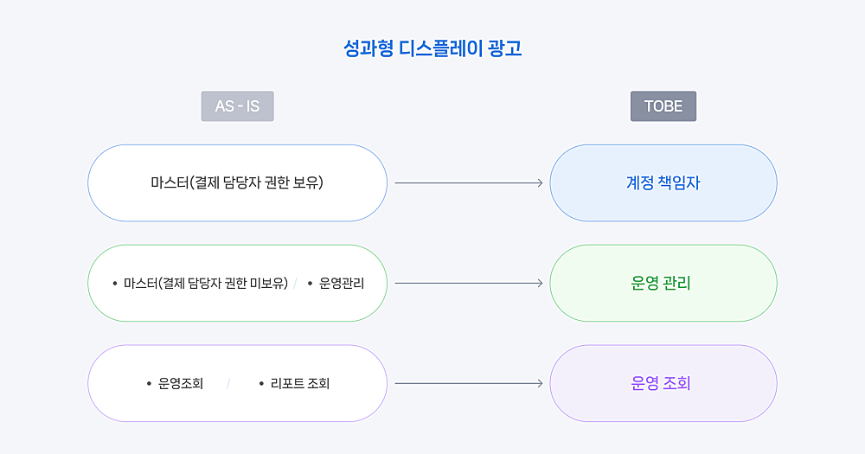Viewport: 865px width, 454px height.
Task: Click the arrow pointing to green 운영 관리 pill
Action: point(469,283)
